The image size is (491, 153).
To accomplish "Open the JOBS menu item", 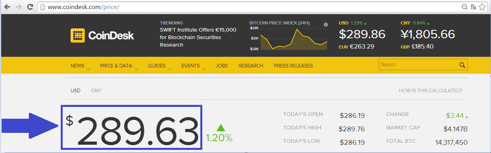I will point(222,66).
